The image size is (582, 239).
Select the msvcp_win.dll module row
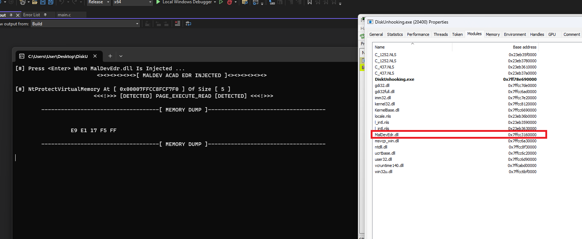(x=455, y=141)
